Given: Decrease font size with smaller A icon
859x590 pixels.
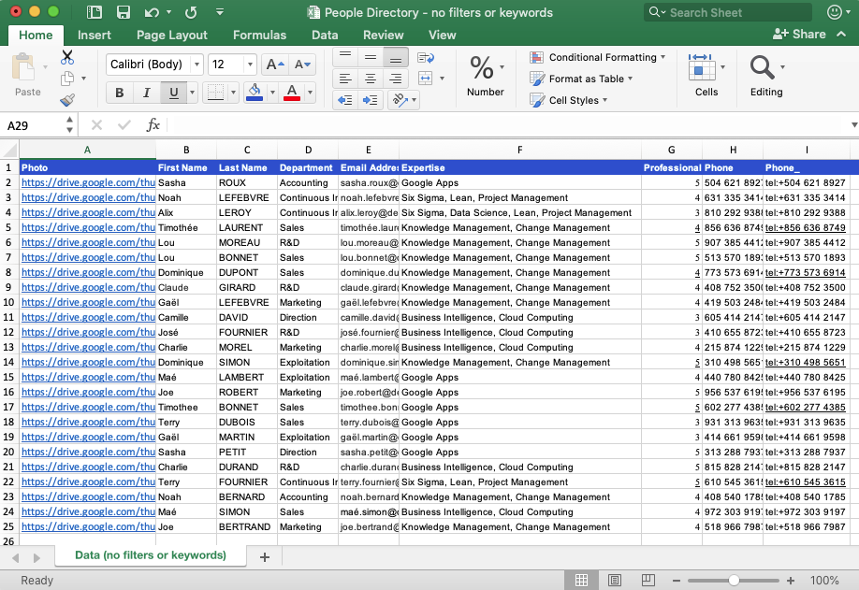Looking at the screenshot, I should pos(302,65).
